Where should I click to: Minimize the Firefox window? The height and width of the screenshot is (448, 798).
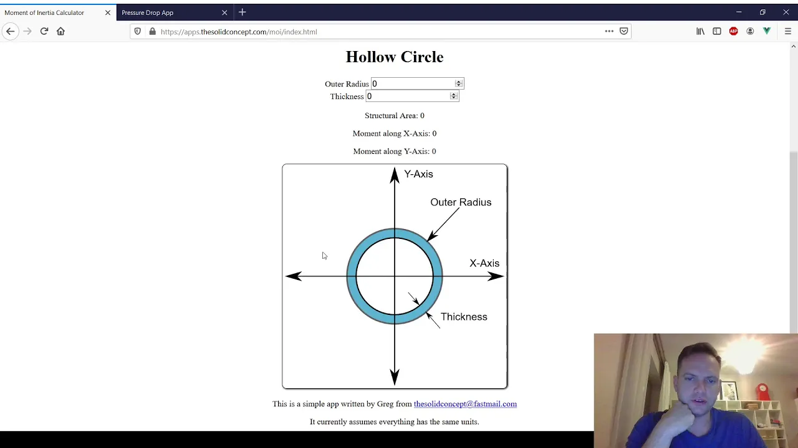739,12
